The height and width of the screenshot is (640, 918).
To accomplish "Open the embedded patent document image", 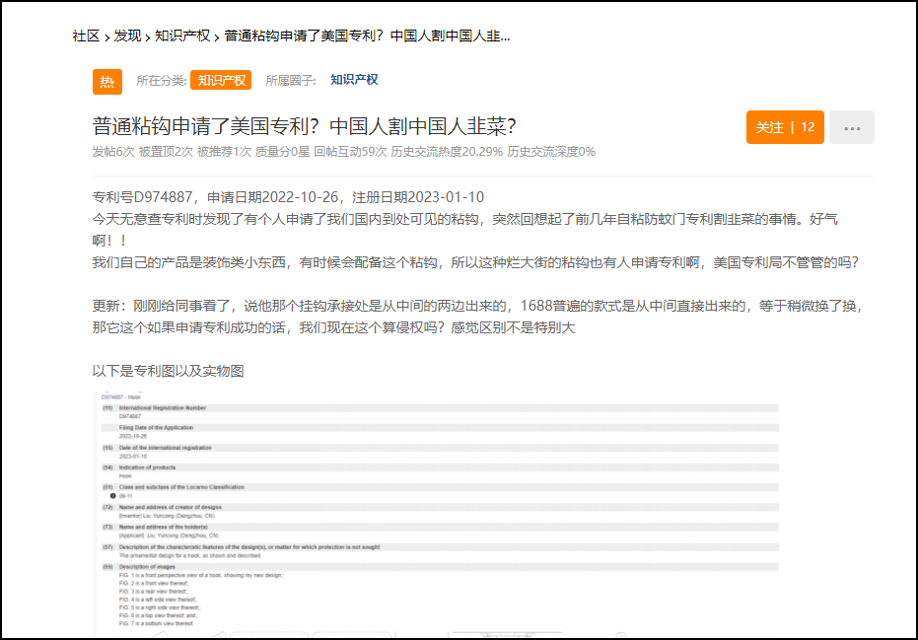I will click(439, 513).
